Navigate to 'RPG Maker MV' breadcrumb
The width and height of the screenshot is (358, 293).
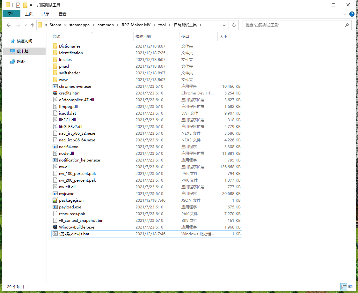pyautogui.click(x=136, y=25)
